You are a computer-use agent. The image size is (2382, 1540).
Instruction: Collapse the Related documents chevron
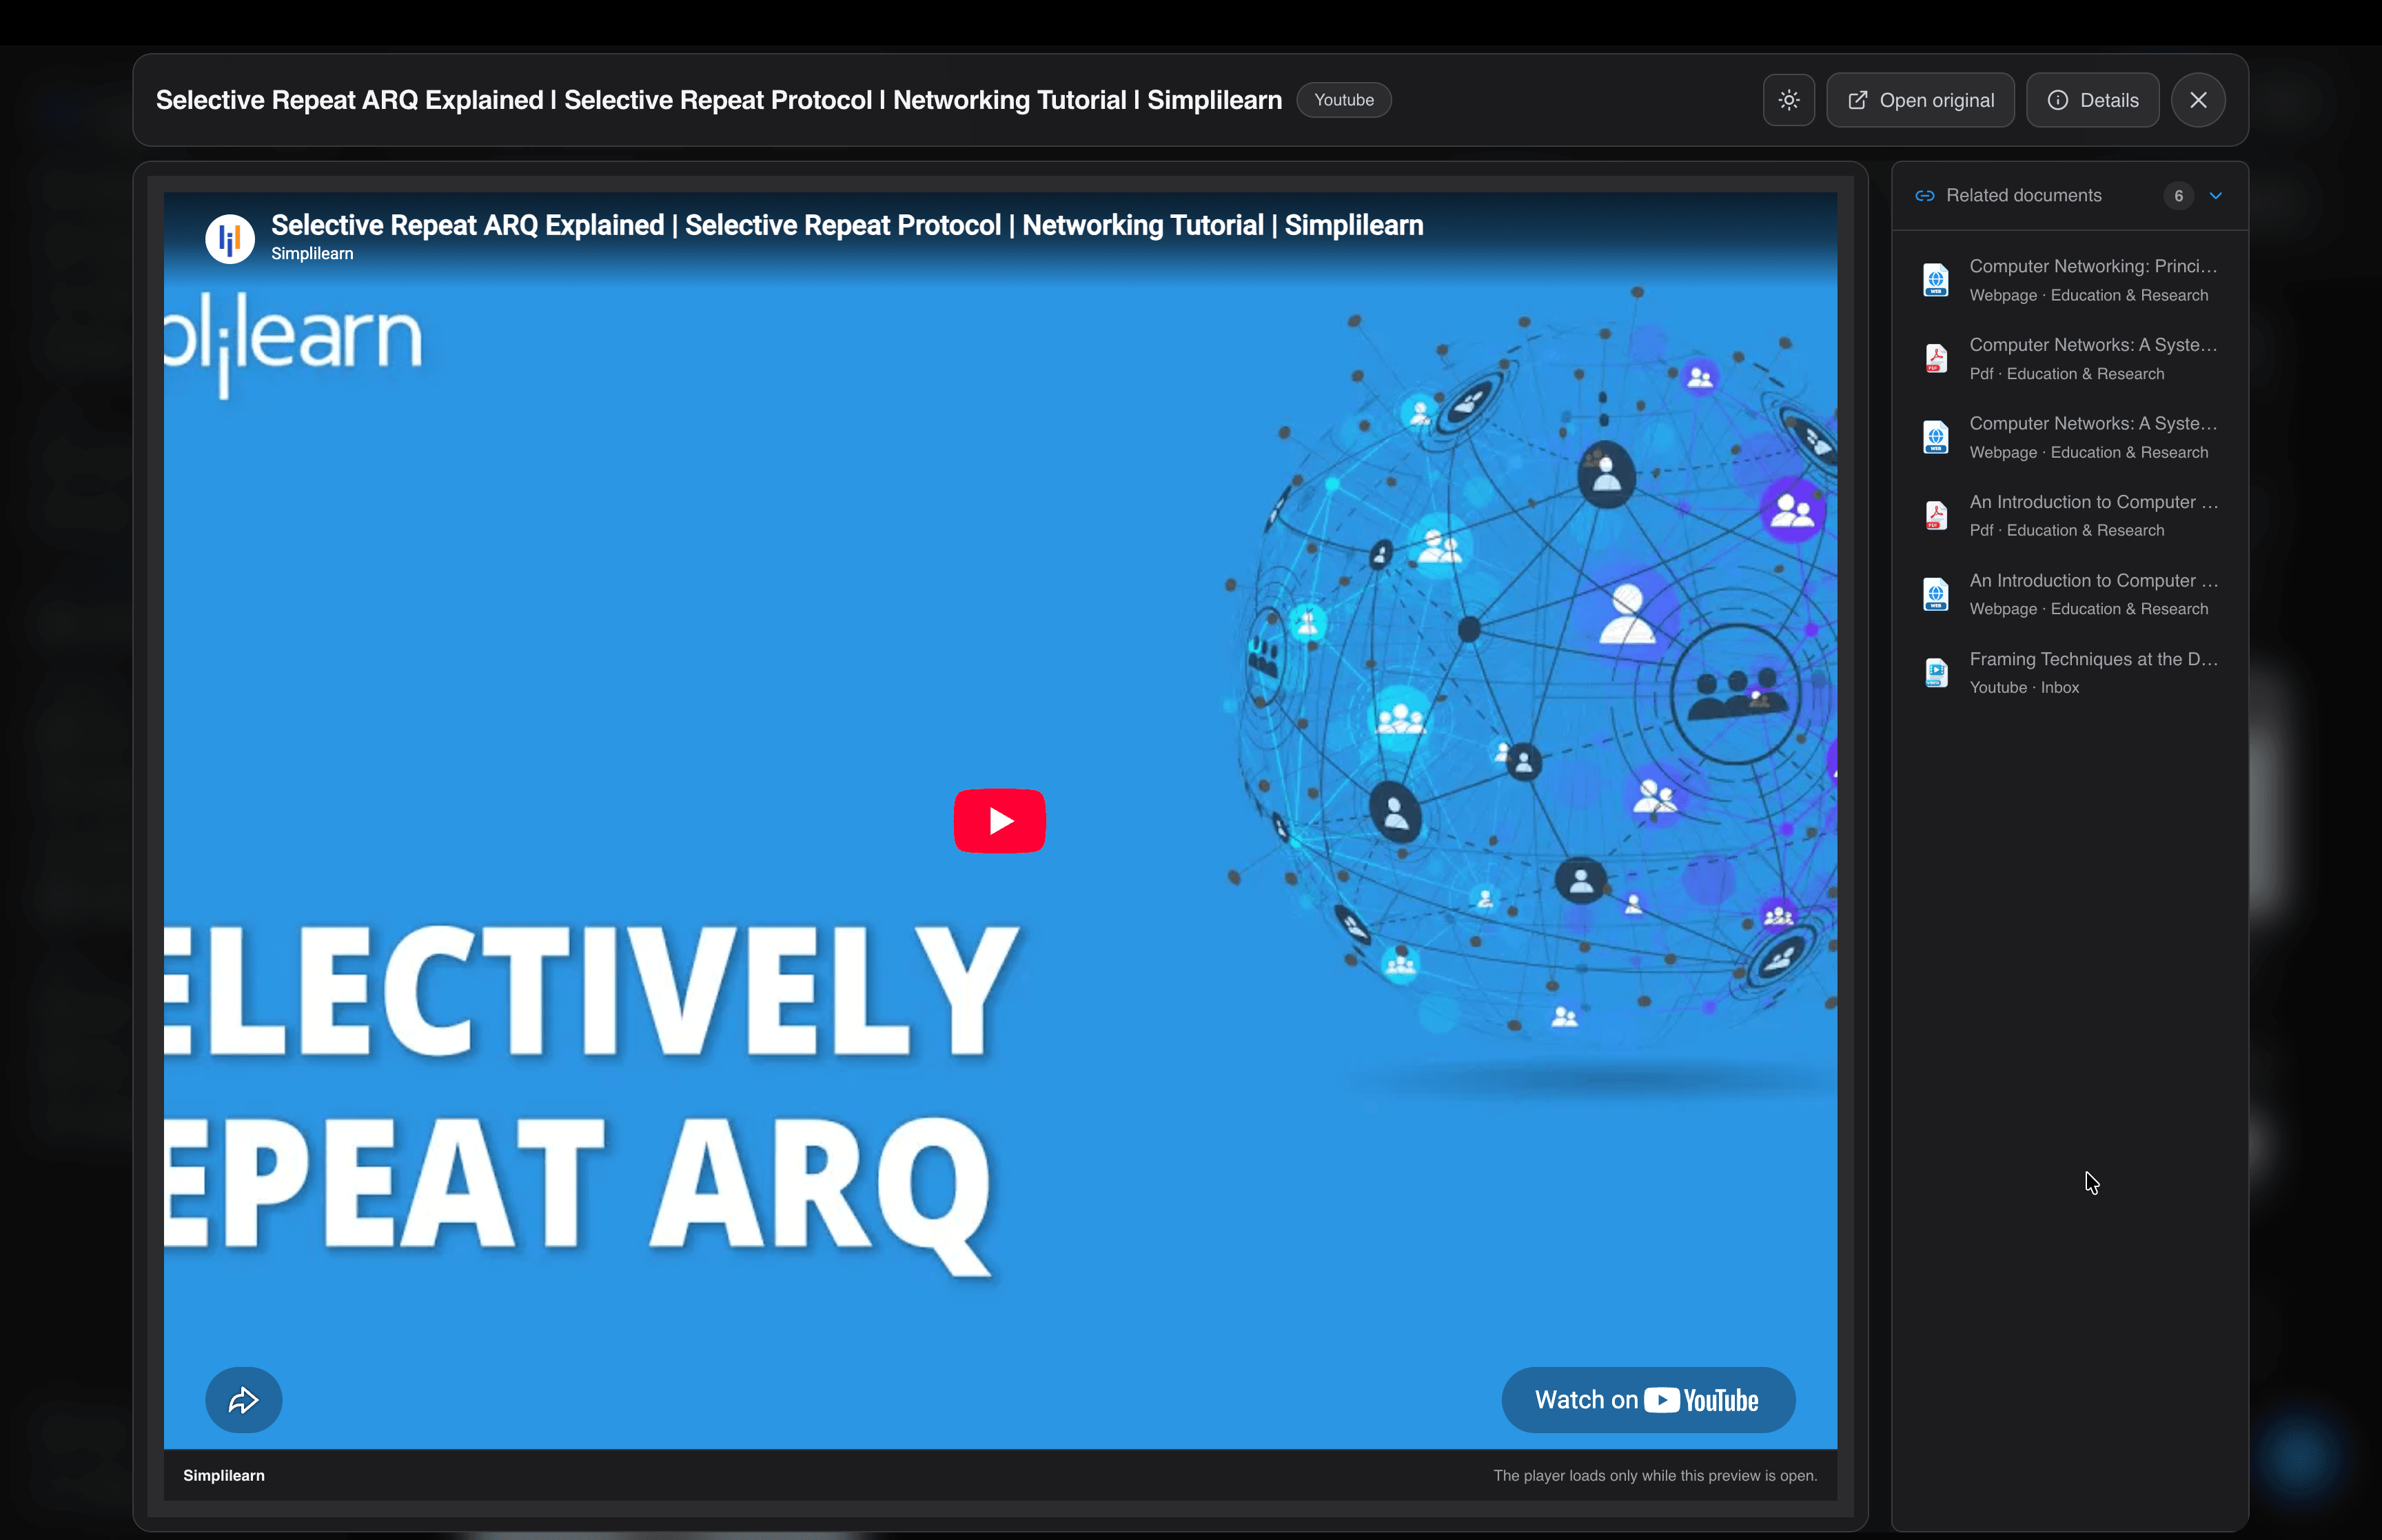point(2215,196)
